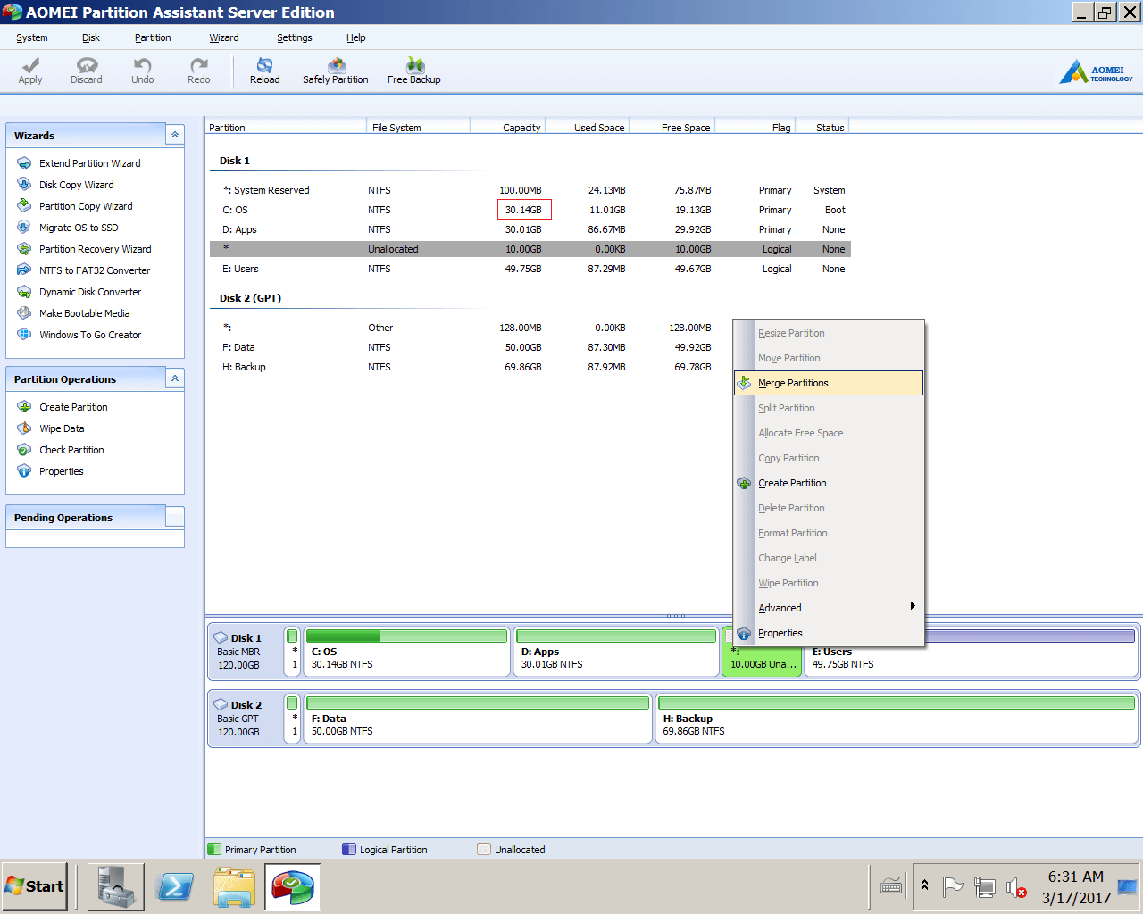This screenshot has height=914, width=1143.
Task: Click the 30.14GB capacity cell
Action: [524, 210]
